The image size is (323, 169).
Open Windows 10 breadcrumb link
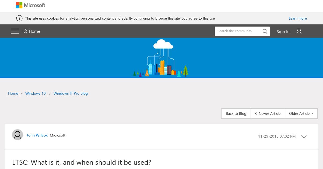(36, 93)
